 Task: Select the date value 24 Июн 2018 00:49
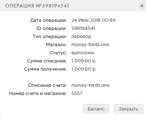[x=93, y=20]
